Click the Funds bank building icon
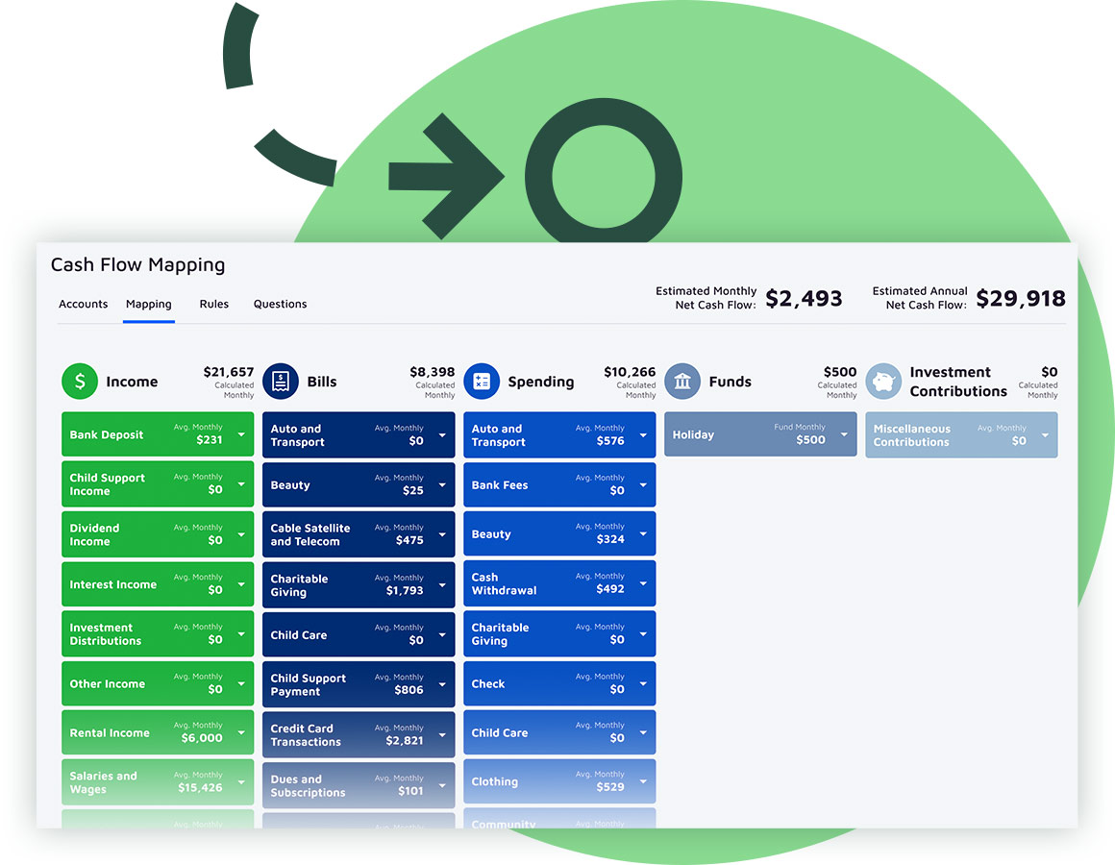 682,381
